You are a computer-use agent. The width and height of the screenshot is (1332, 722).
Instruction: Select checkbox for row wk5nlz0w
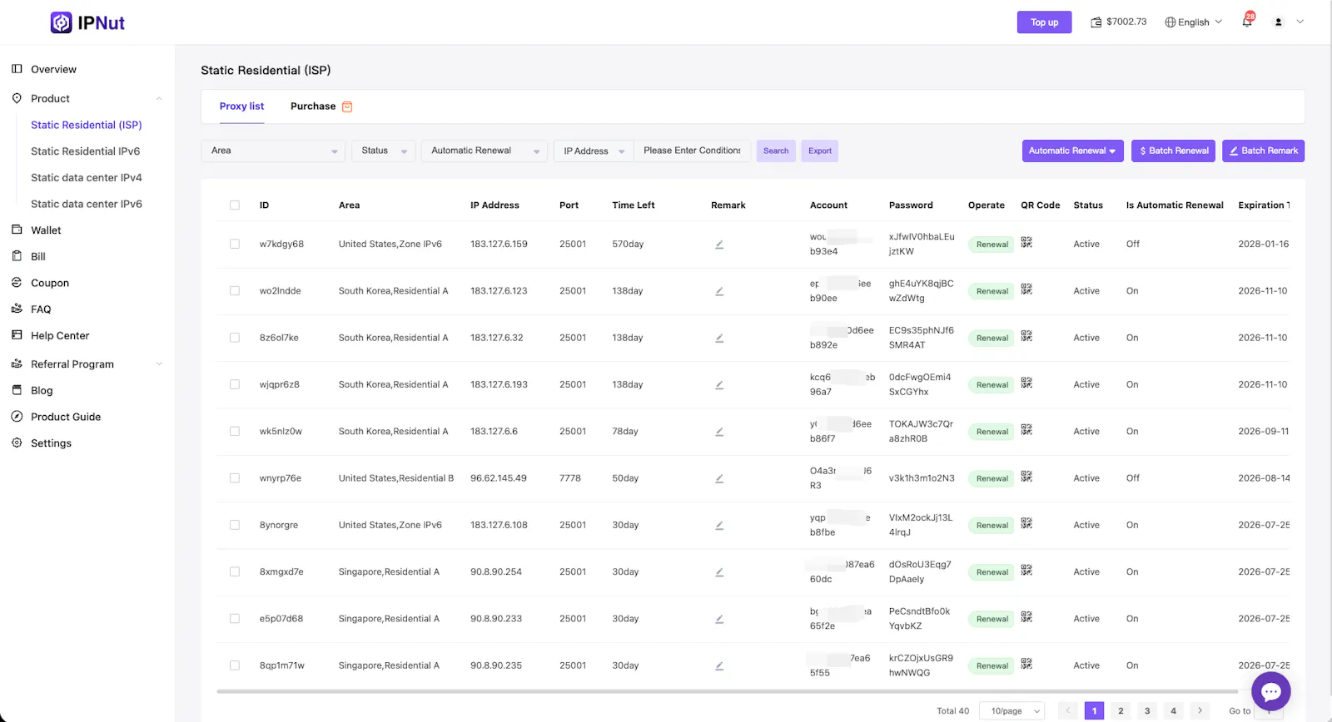click(x=235, y=432)
